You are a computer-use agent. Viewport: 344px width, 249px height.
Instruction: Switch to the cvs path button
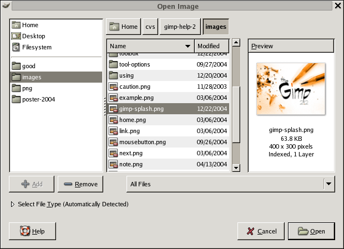(150, 27)
